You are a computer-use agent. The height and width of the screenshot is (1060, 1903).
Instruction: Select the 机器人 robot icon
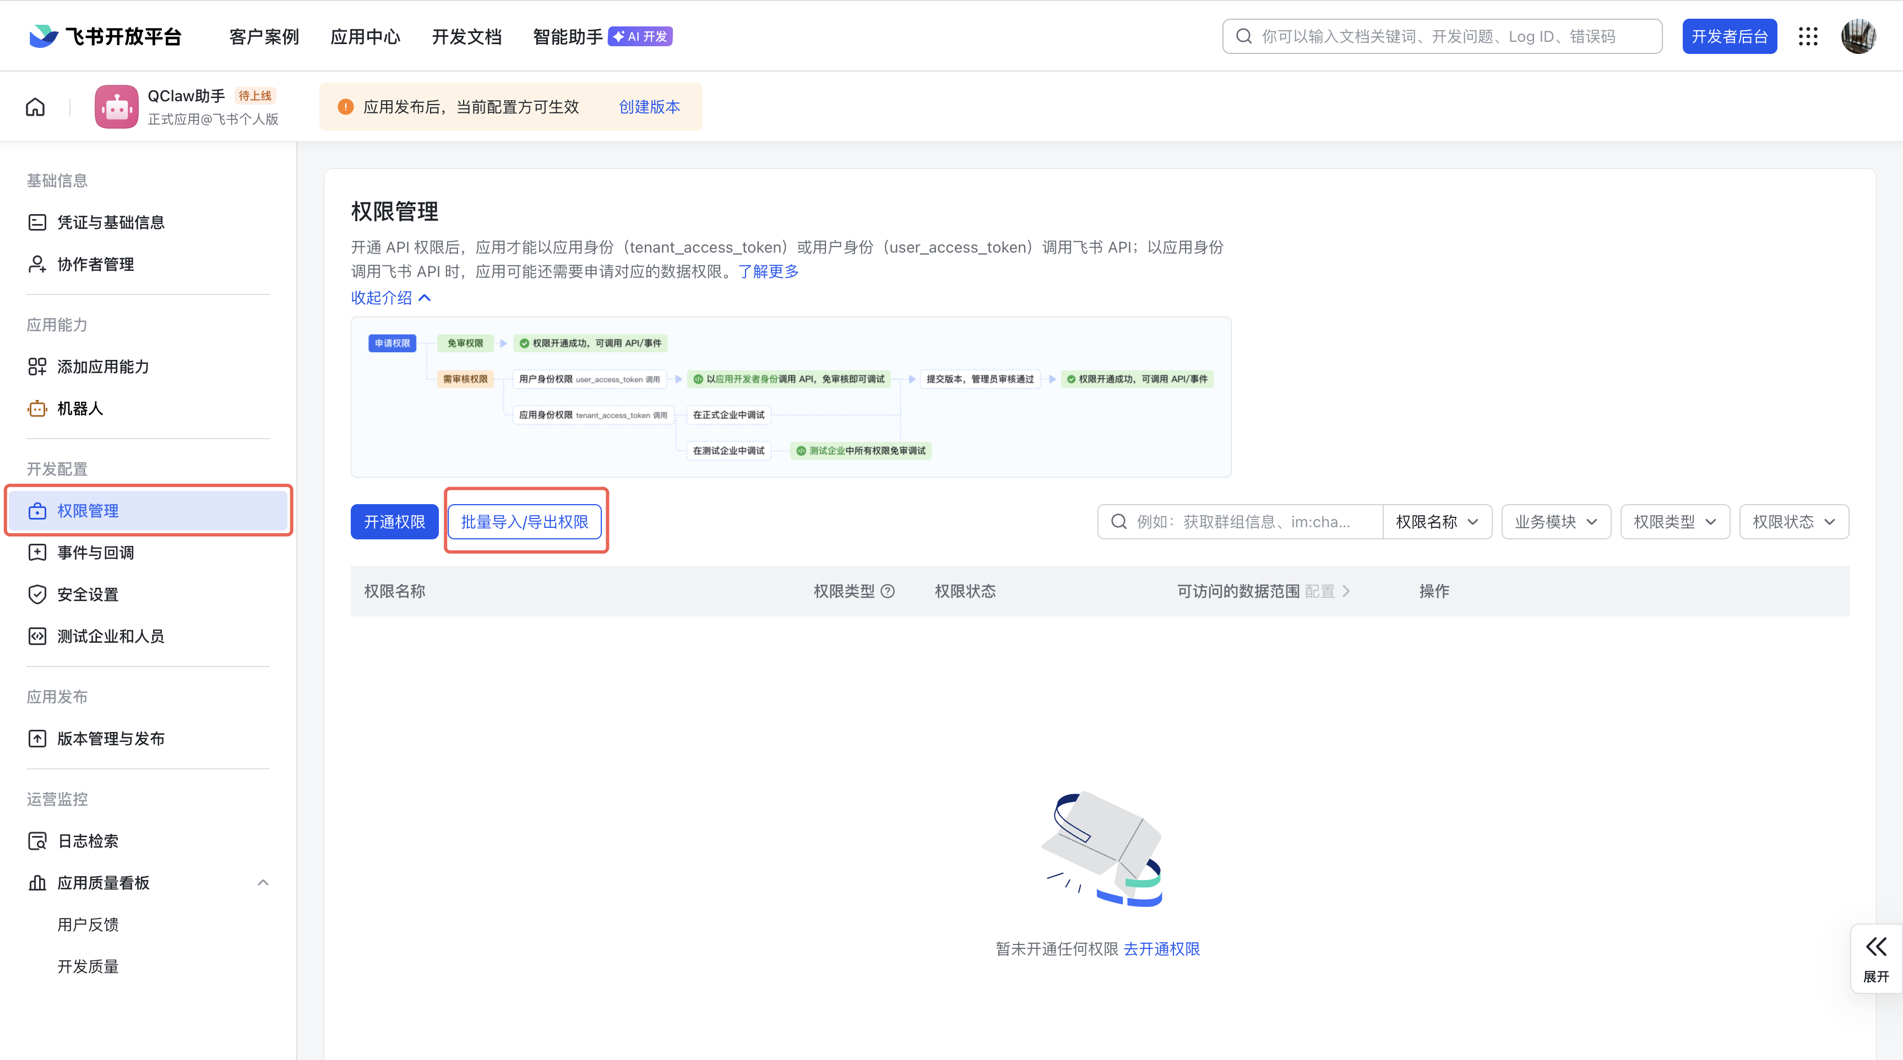click(x=37, y=408)
